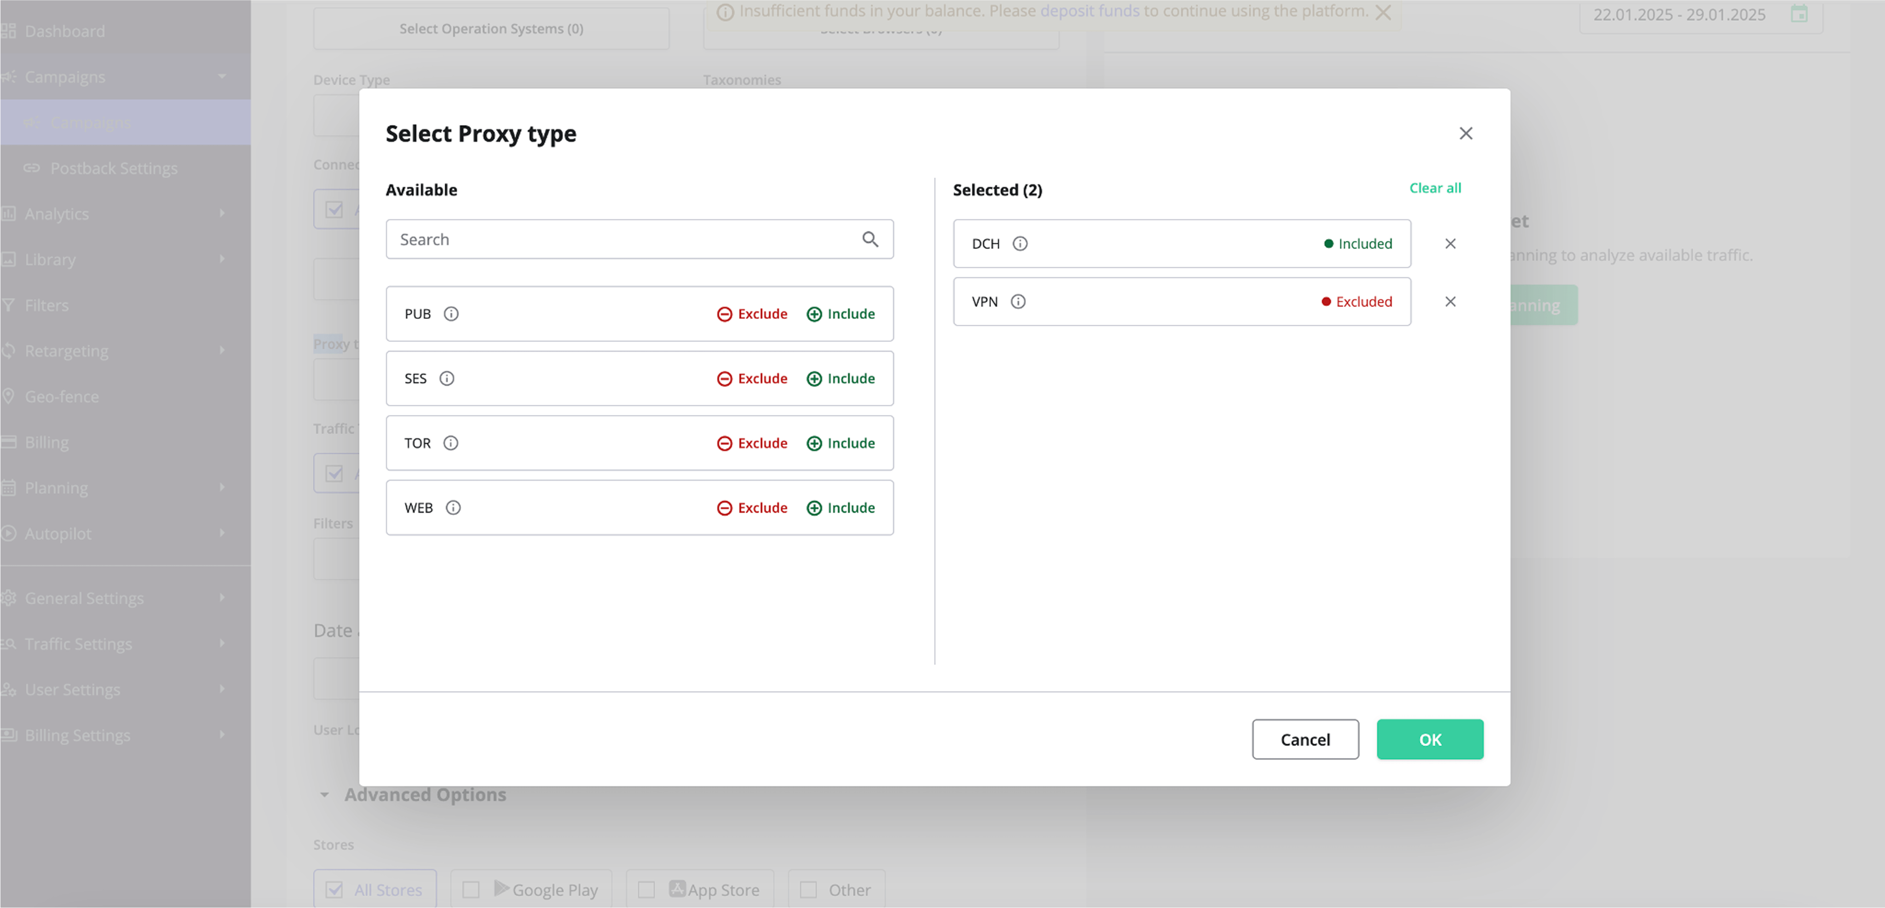Select the highlighted Campaigns submenu item

click(x=125, y=122)
